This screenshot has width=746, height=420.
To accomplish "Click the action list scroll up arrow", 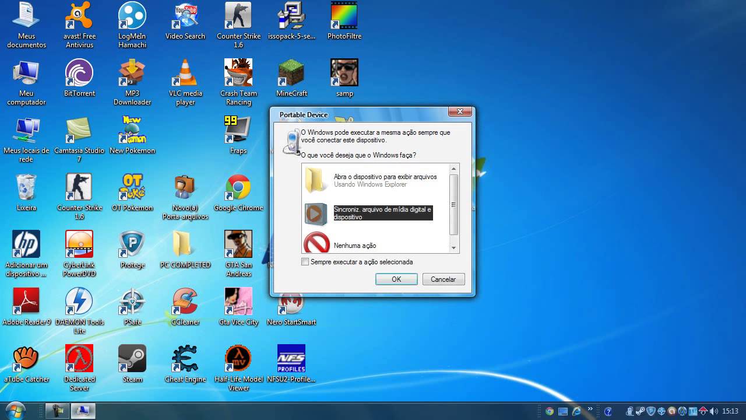I will tap(454, 169).
